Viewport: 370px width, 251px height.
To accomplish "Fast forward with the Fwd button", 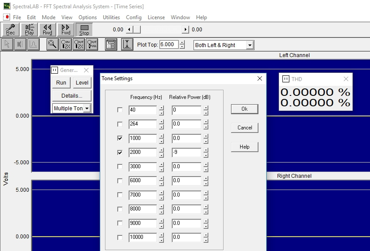I will (x=66, y=30).
